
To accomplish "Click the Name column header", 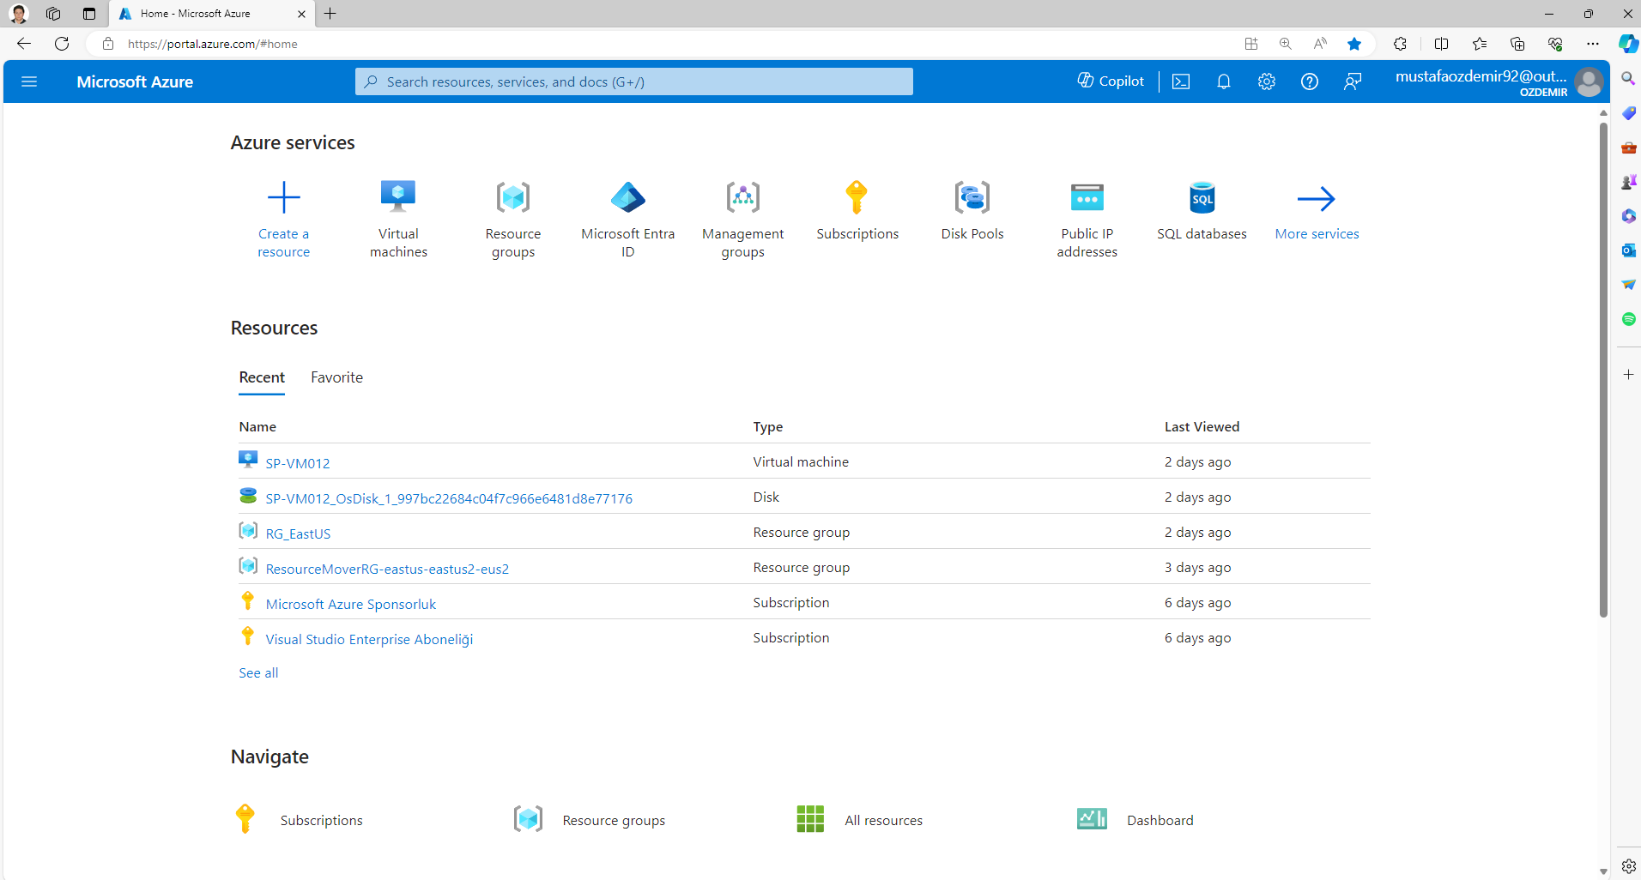I will [257, 427].
